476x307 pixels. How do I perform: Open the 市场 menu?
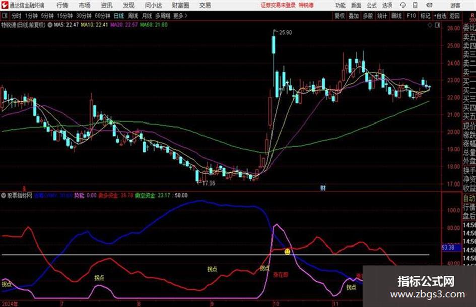pos(85,5)
